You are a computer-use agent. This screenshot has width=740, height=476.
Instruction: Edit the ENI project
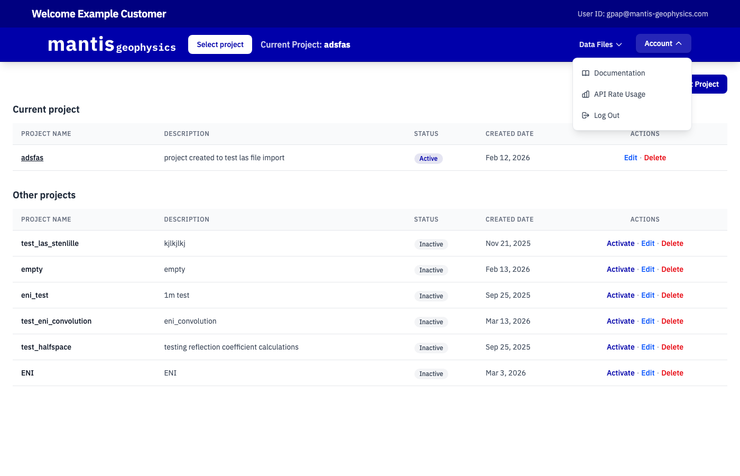point(648,373)
